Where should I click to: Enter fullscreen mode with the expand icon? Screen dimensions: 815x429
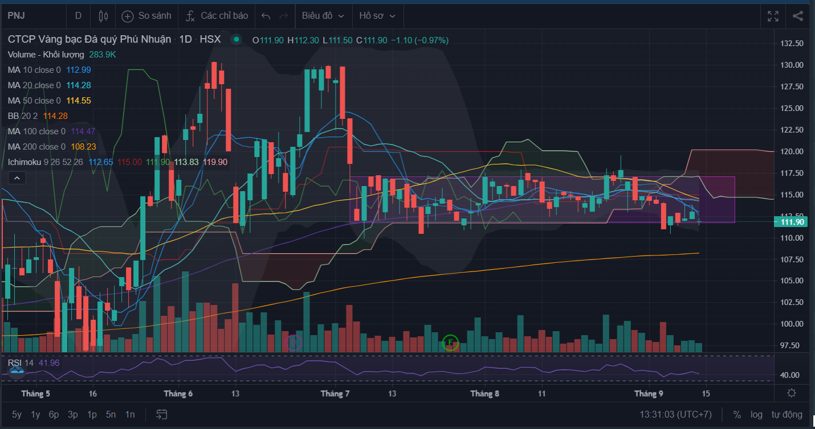pos(773,16)
